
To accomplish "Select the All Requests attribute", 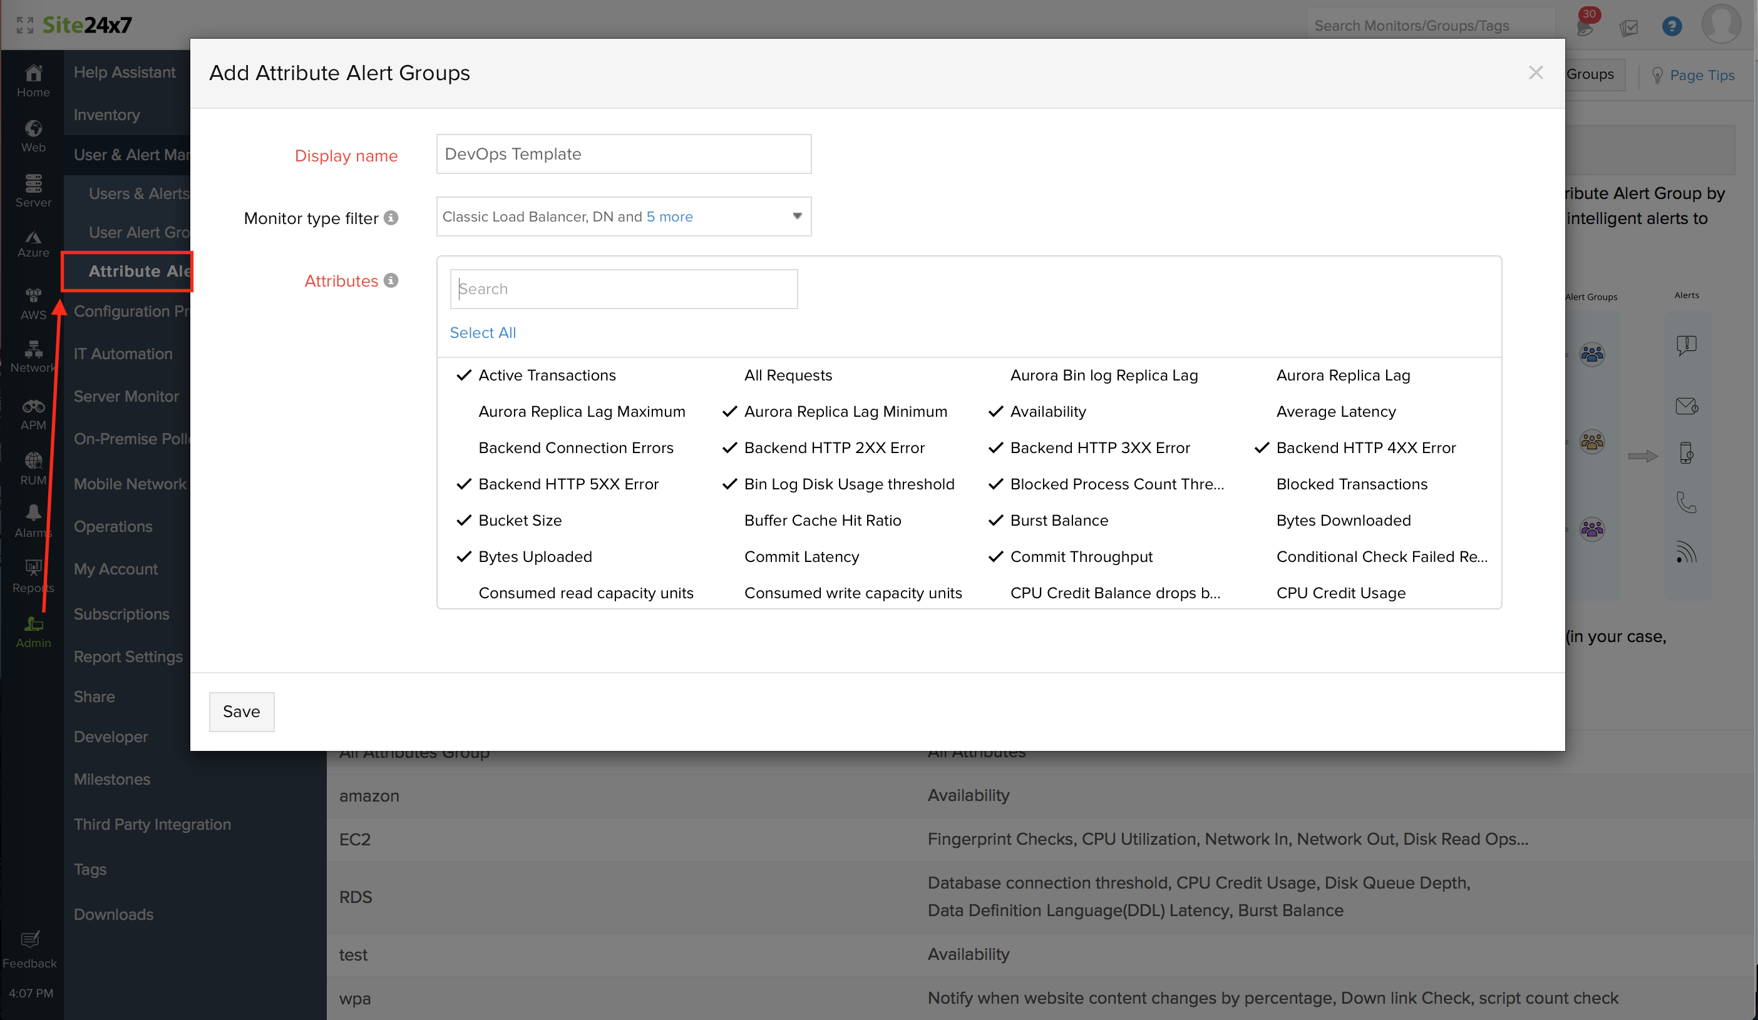I will point(788,375).
